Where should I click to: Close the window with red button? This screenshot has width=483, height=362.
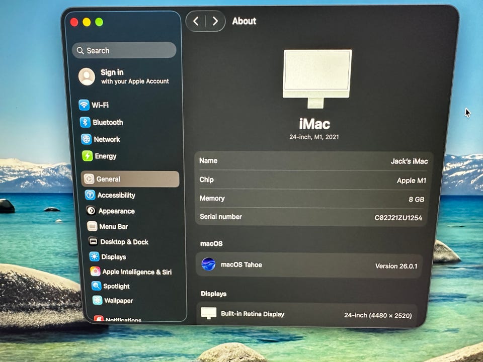[74, 22]
